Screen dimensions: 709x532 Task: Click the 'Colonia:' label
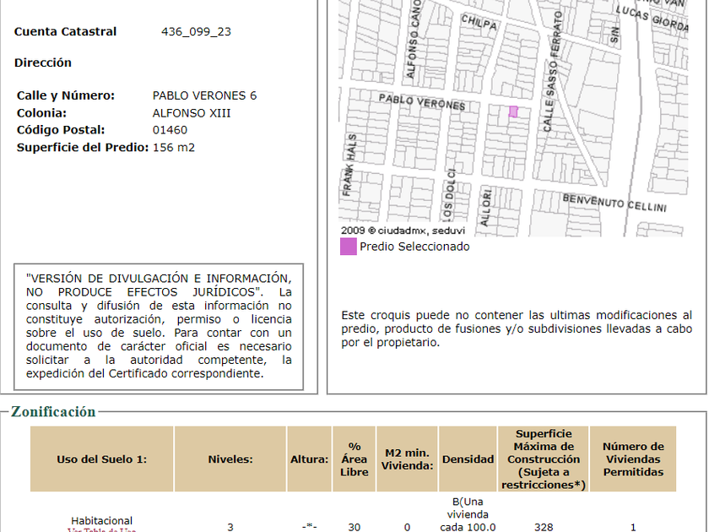click(x=41, y=113)
